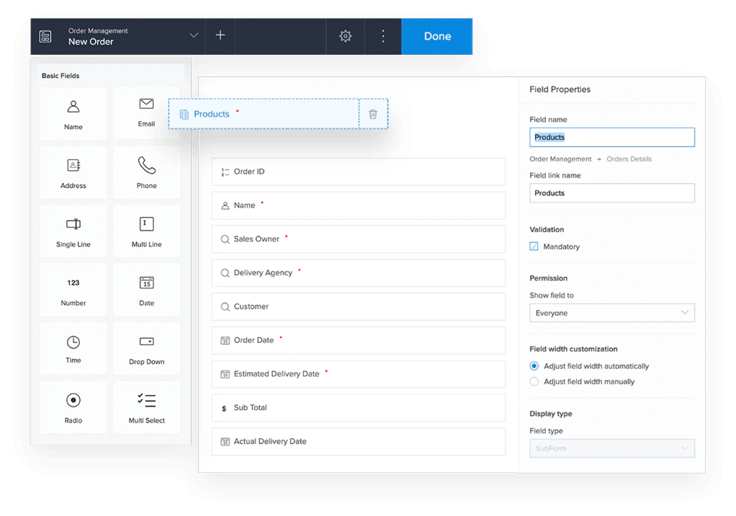Click the Order Date calendar icon
Viewport: 736px width, 516px height.
click(225, 340)
